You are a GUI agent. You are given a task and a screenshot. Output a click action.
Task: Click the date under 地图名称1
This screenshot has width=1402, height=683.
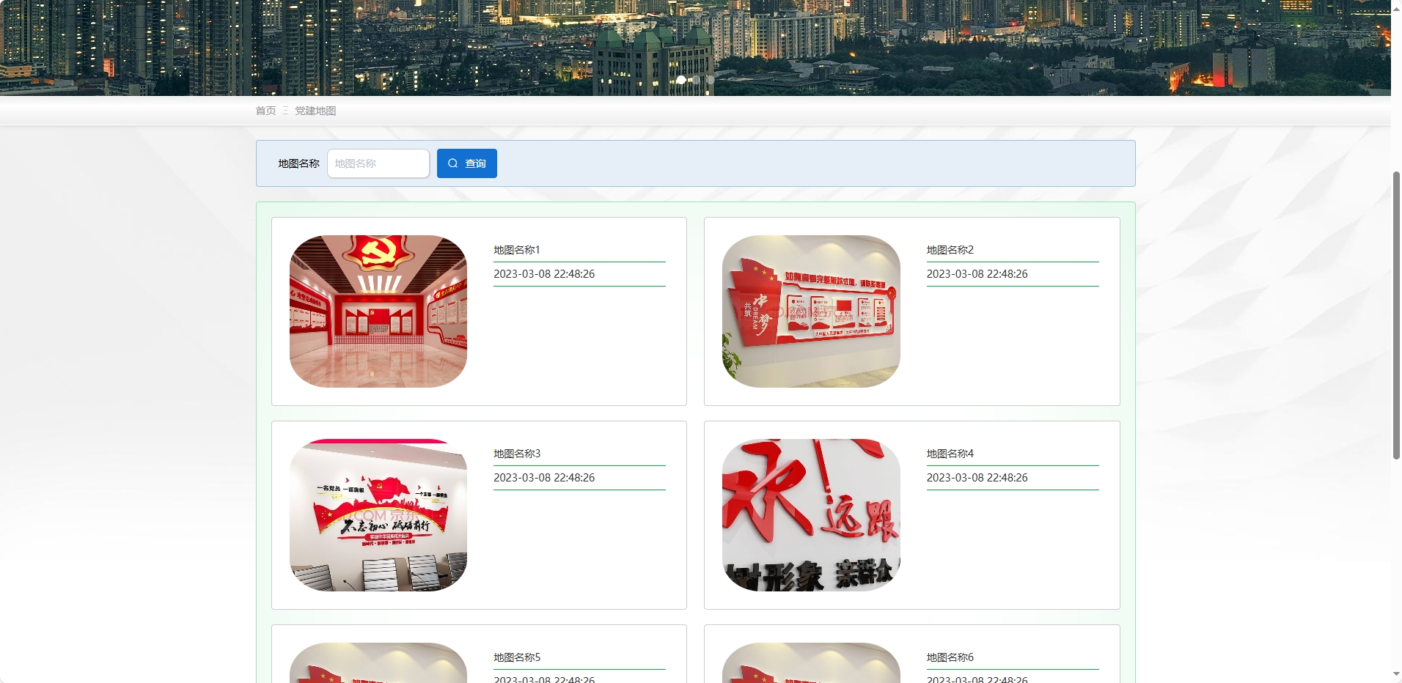point(544,274)
